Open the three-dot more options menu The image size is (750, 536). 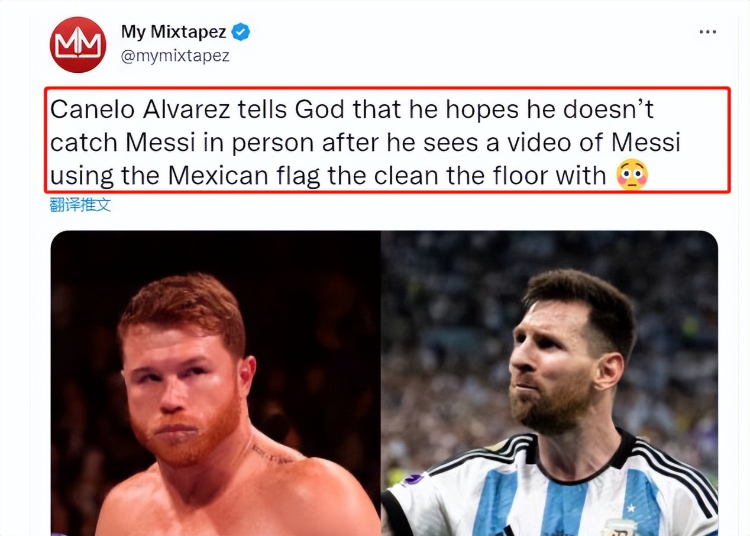707,32
